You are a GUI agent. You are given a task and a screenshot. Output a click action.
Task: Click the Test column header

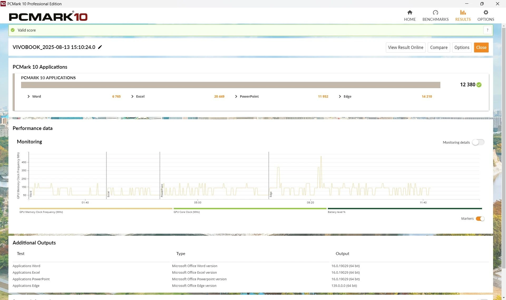[21, 253]
